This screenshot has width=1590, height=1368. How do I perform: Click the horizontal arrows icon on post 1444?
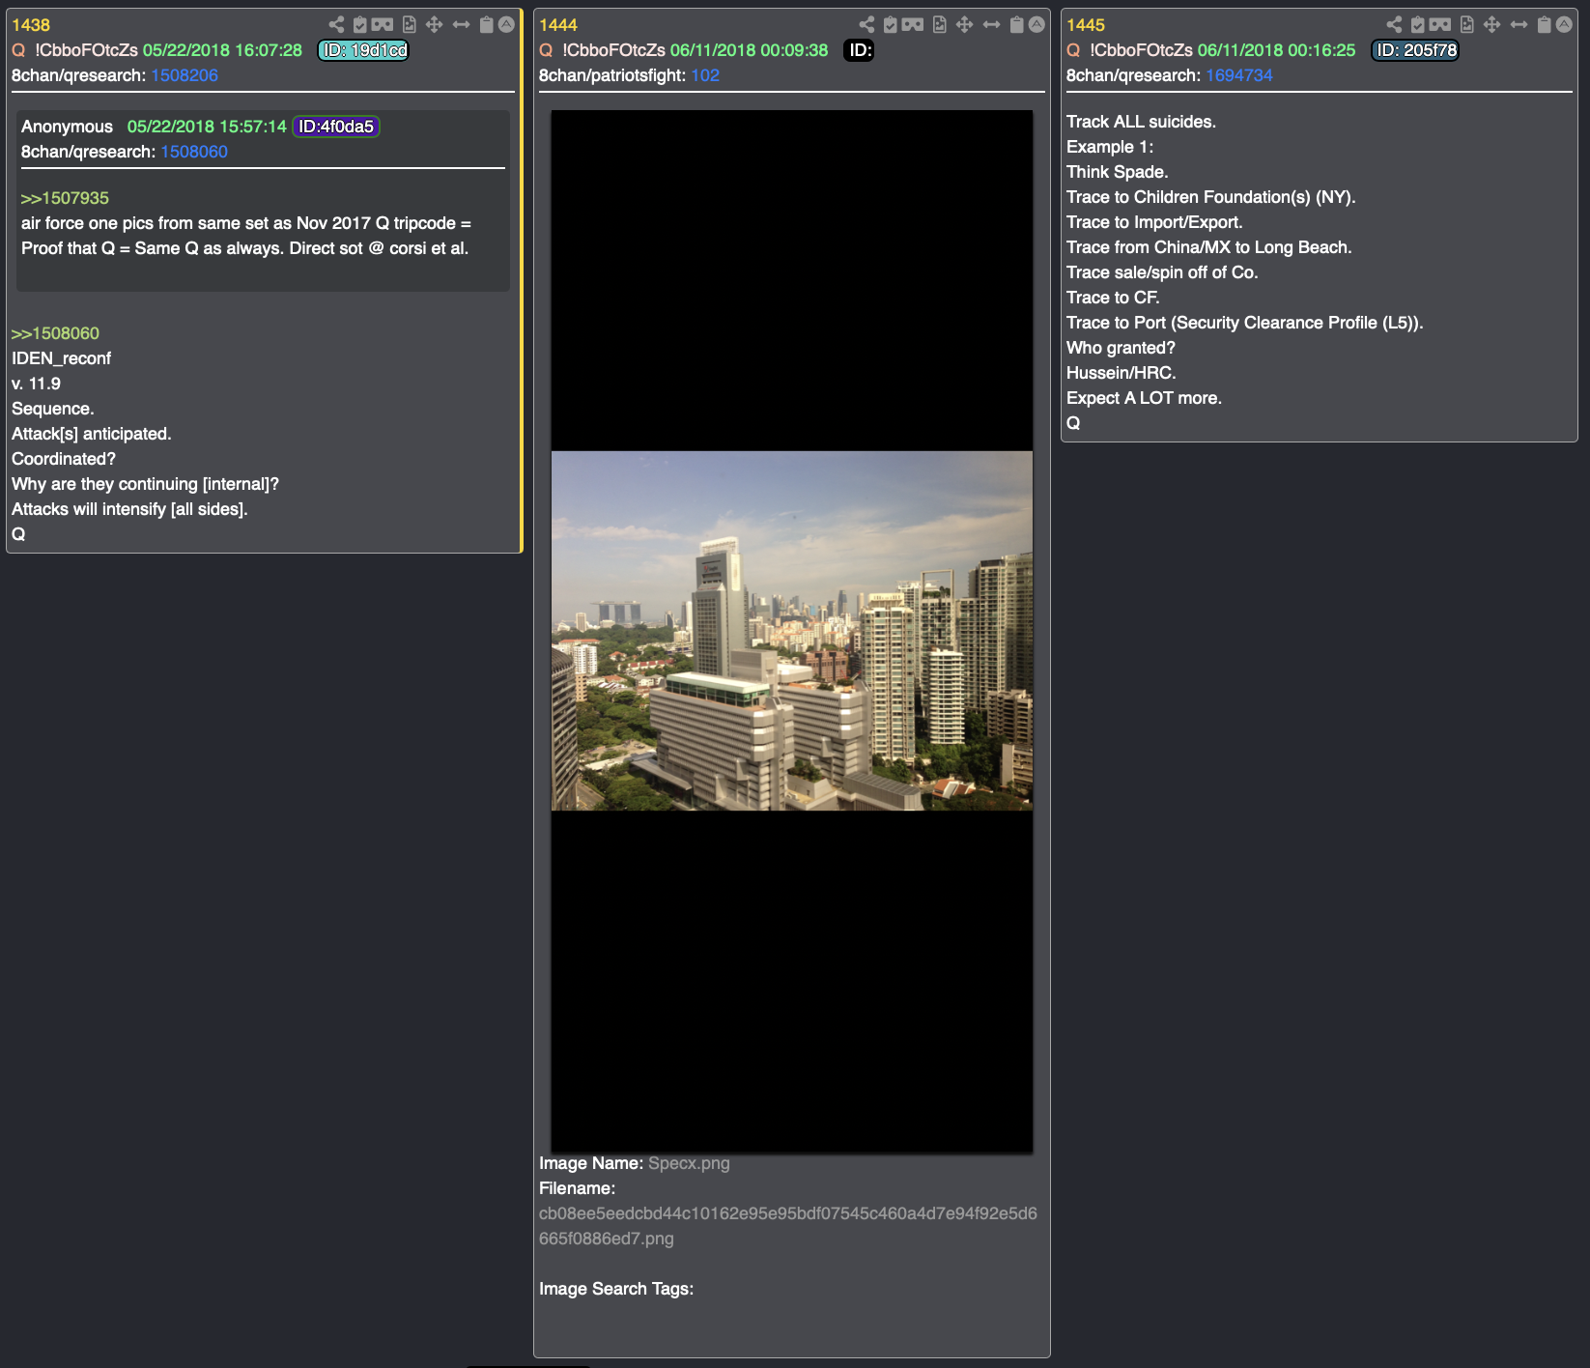click(x=991, y=25)
